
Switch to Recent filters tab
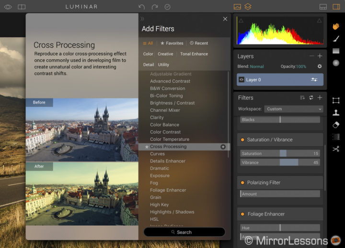(199, 43)
